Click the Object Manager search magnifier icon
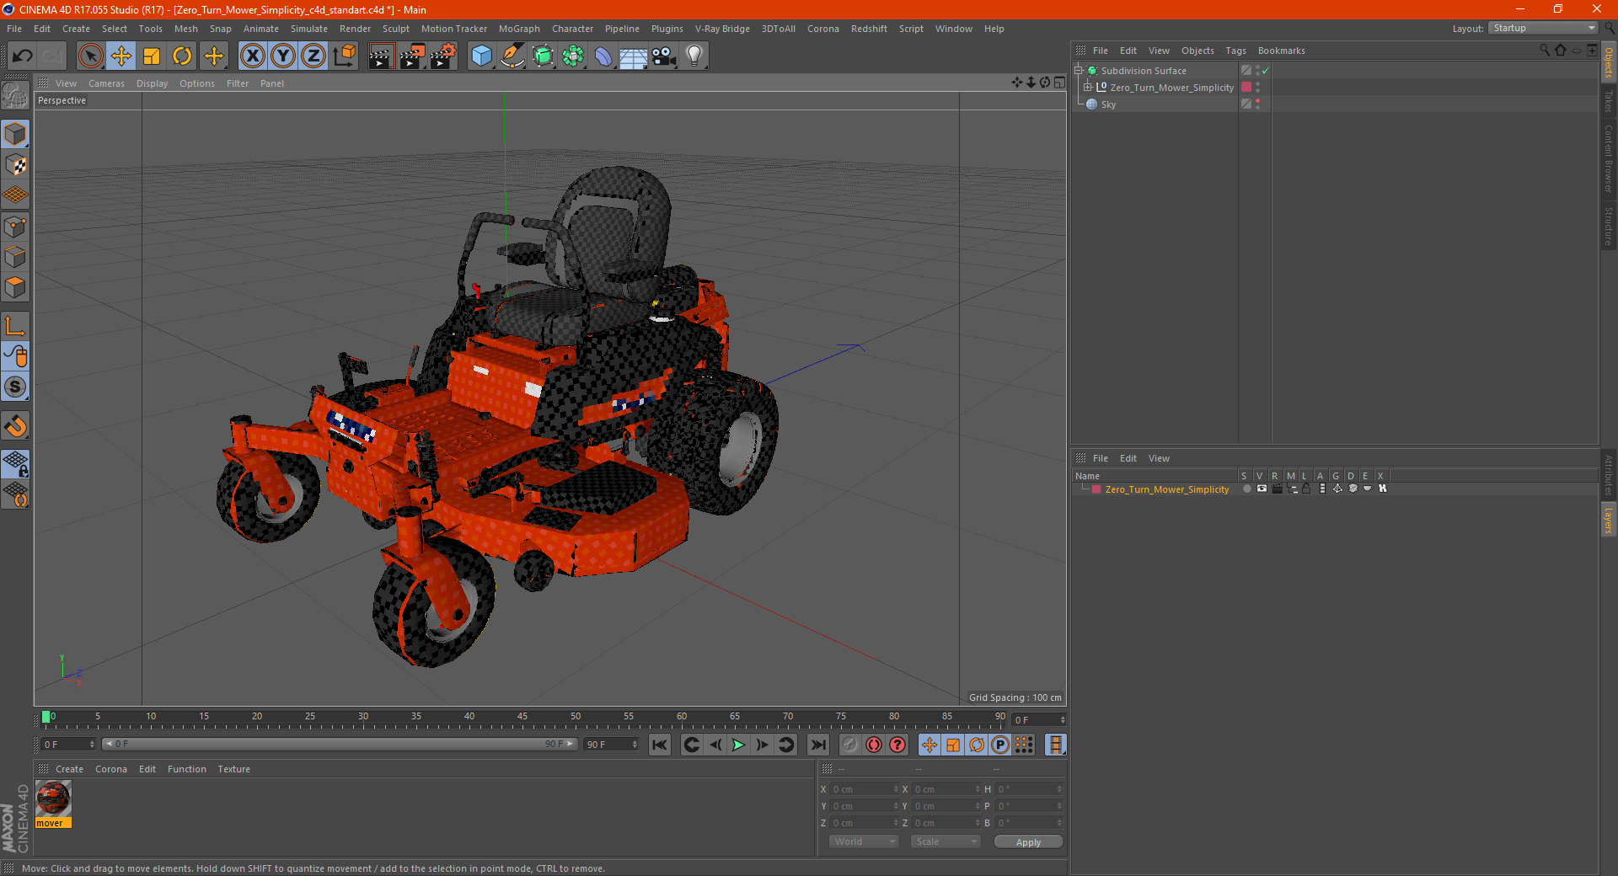Viewport: 1618px width, 876px height. coord(1545,51)
